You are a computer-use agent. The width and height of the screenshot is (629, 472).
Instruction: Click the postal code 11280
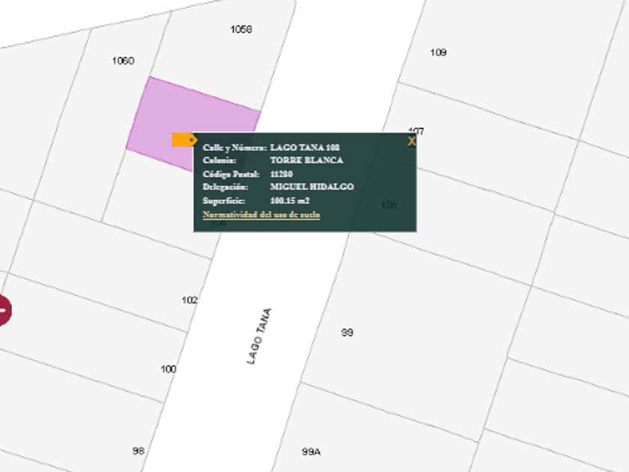(x=282, y=174)
